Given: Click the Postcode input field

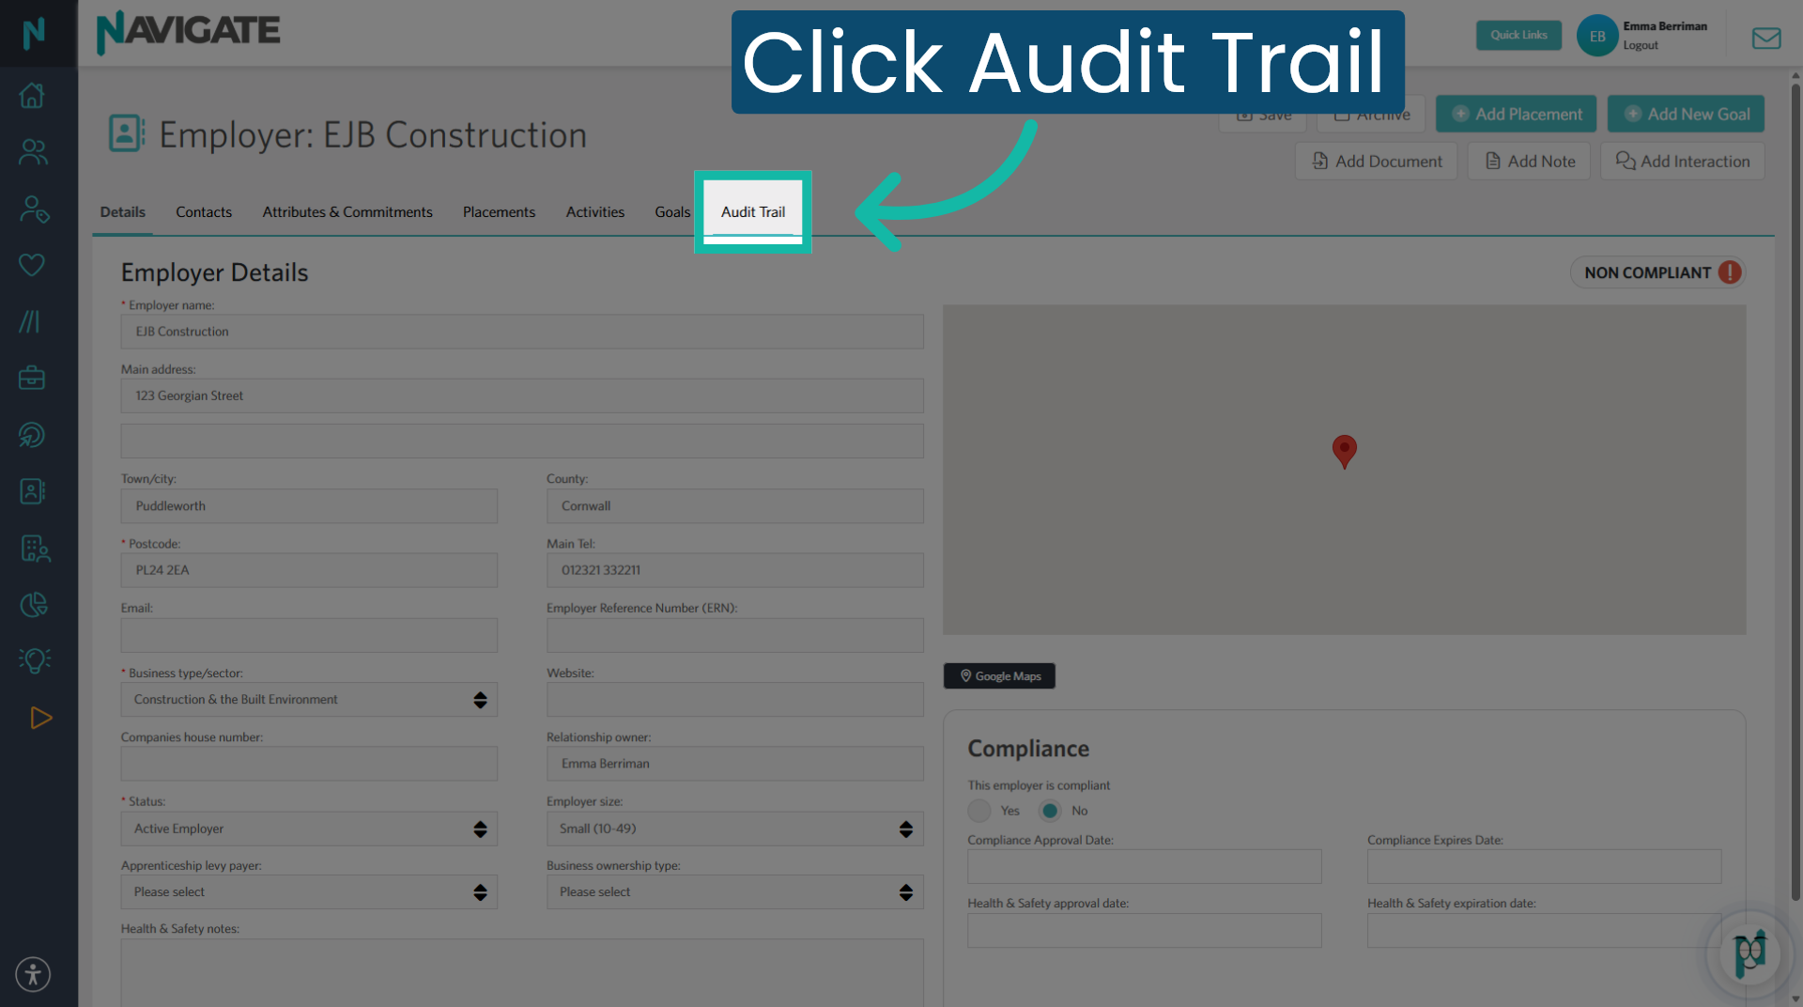Looking at the screenshot, I should [309, 570].
